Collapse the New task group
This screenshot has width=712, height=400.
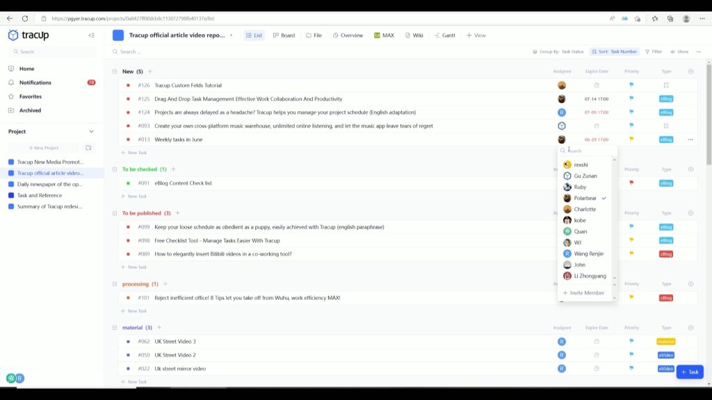tap(115, 72)
